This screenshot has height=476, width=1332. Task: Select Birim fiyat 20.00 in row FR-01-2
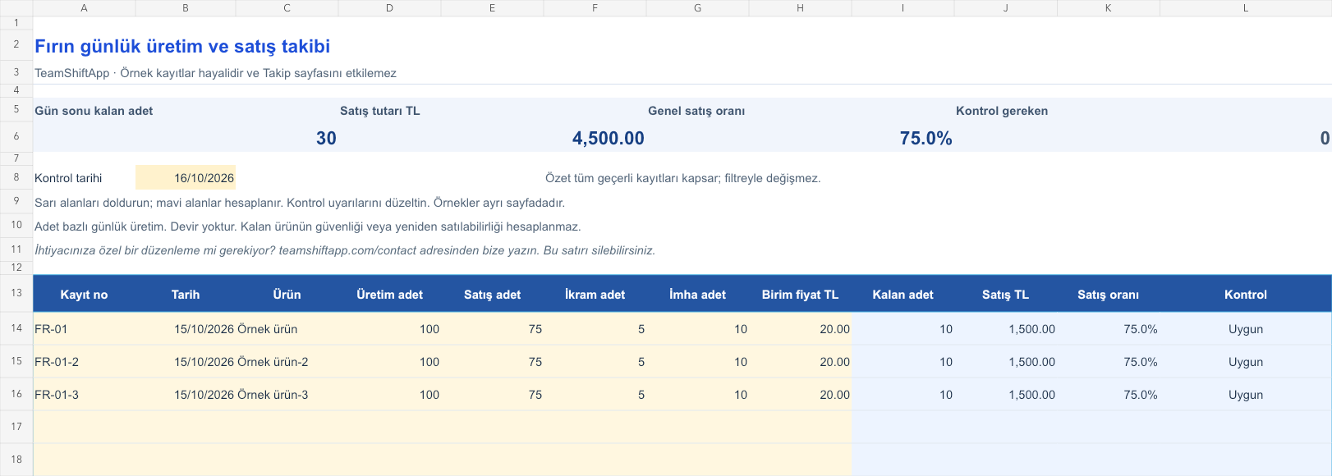(800, 362)
